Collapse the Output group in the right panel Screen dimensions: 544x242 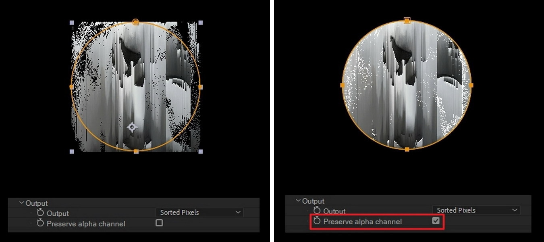298,200
